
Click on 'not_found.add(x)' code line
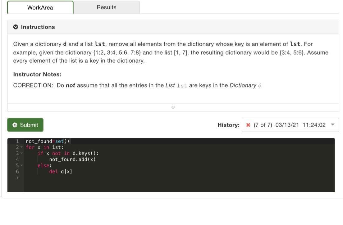72,160
